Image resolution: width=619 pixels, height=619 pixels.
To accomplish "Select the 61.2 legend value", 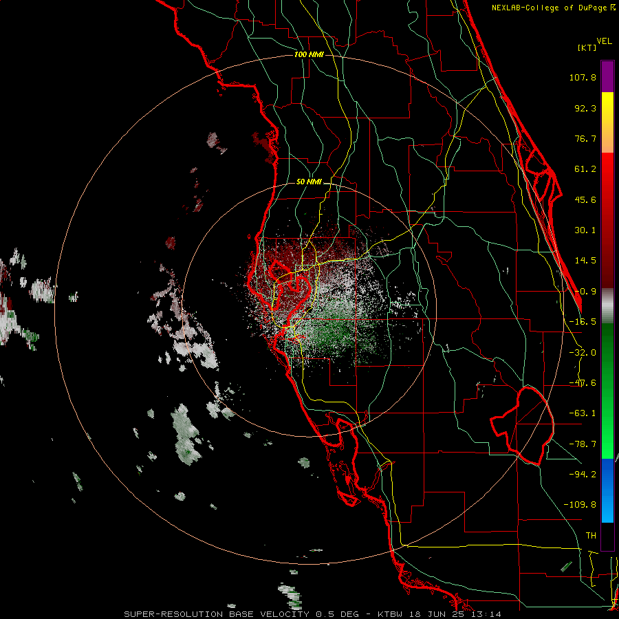I will point(585,169).
